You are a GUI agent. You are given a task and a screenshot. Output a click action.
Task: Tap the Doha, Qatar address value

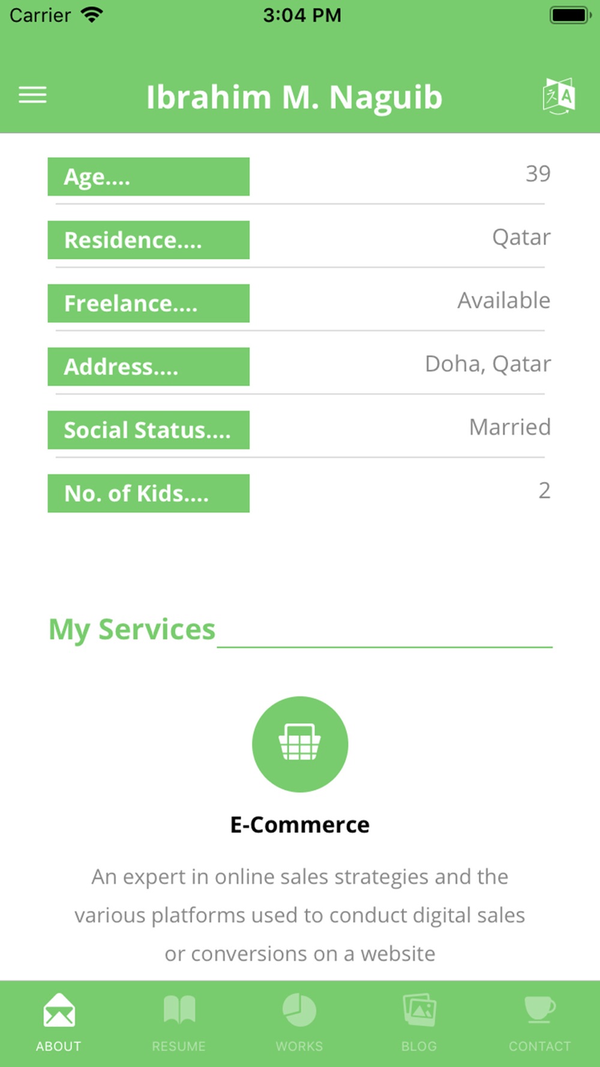(x=488, y=364)
